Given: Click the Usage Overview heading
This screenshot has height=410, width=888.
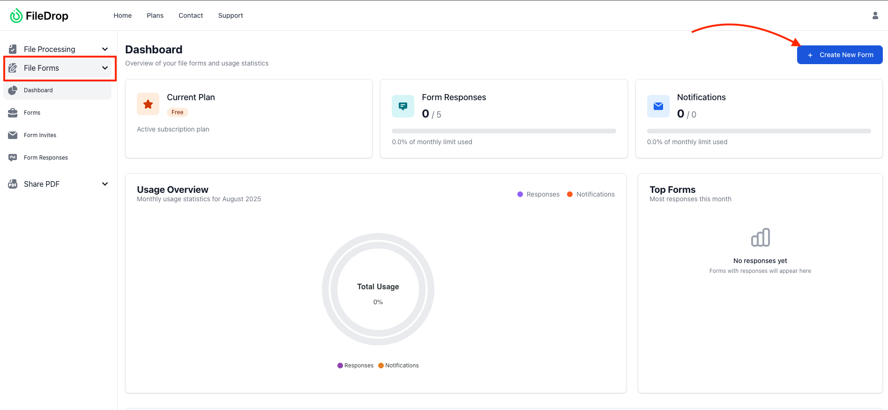Looking at the screenshot, I should [172, 190].
